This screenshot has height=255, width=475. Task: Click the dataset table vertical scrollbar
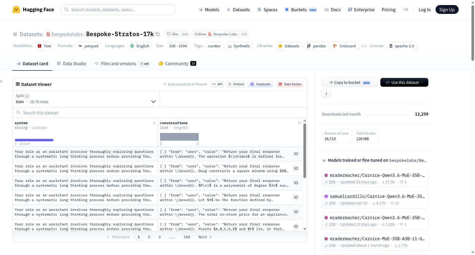coord(305,150)
